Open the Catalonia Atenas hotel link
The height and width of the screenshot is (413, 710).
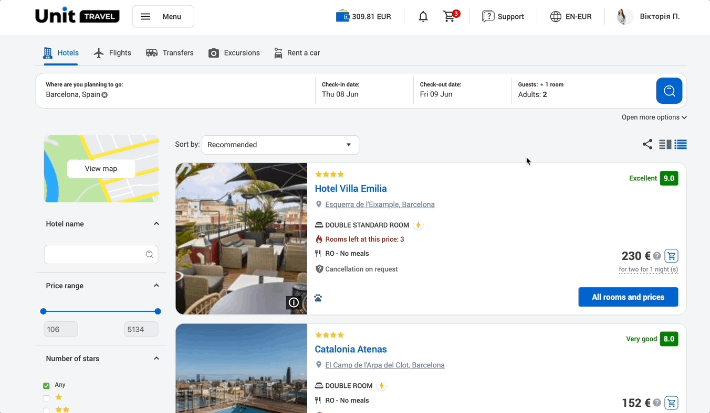(350, 350)
